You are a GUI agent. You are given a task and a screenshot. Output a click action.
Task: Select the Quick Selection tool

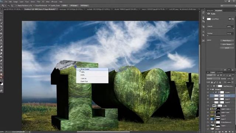click(1, 23)
